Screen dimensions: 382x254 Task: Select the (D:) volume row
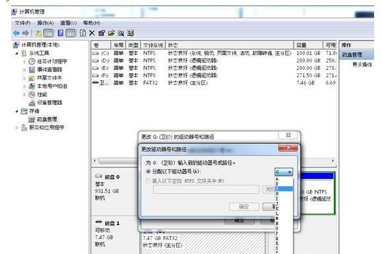(214, 61)
